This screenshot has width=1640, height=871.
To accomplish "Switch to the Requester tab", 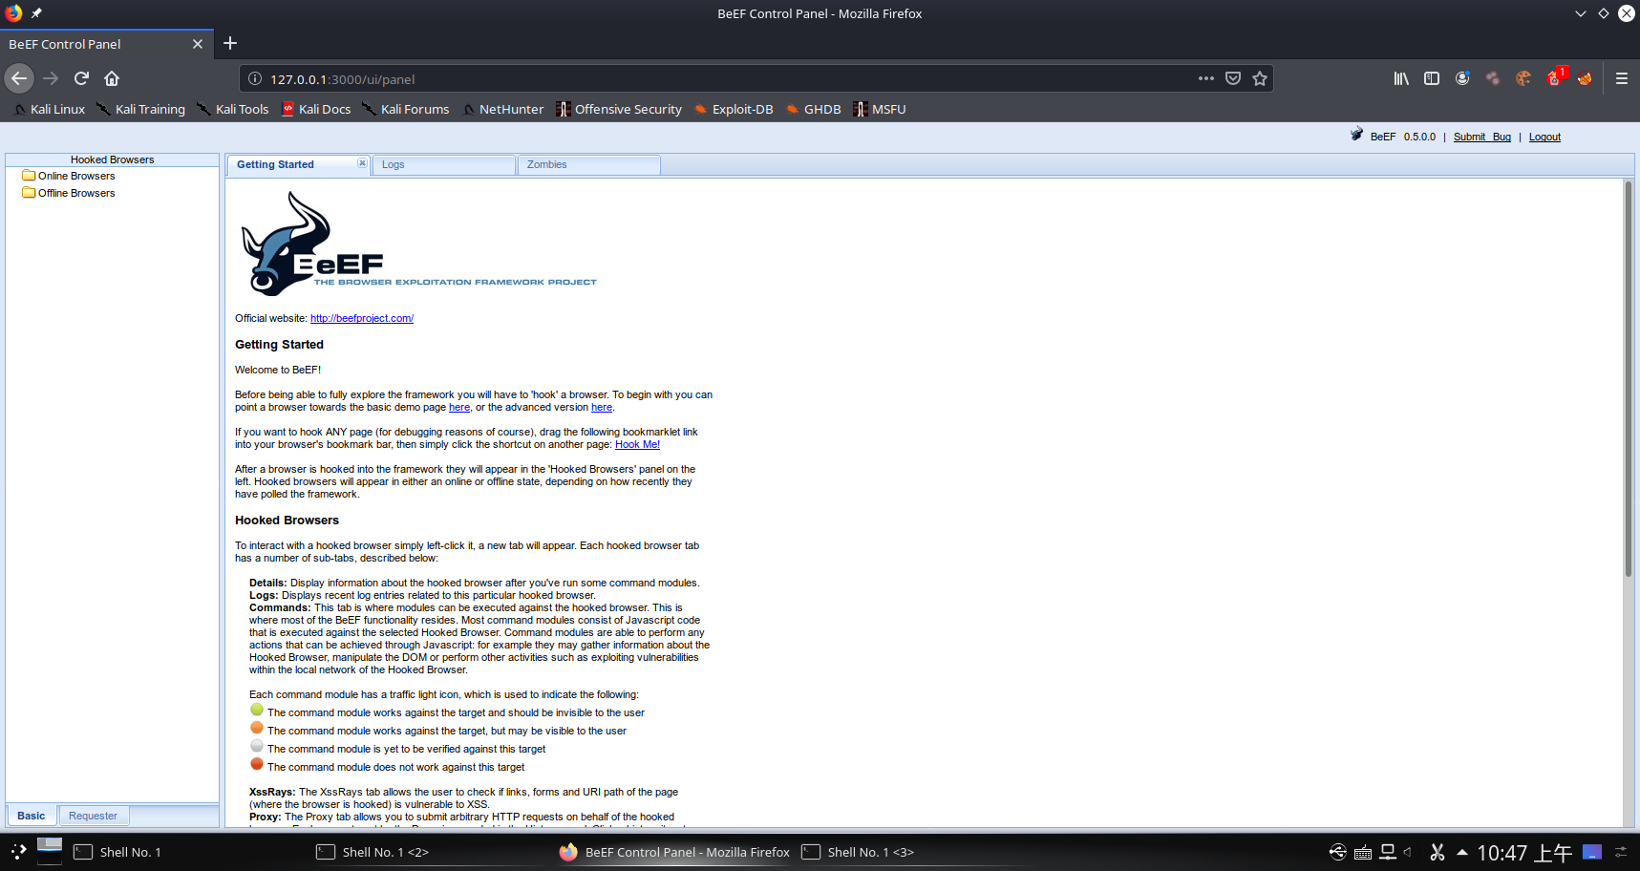I will (x=93, y=815).
